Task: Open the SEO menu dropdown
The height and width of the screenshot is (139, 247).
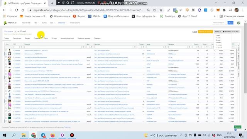Action: pyautogui.click(x=36, y=23)
